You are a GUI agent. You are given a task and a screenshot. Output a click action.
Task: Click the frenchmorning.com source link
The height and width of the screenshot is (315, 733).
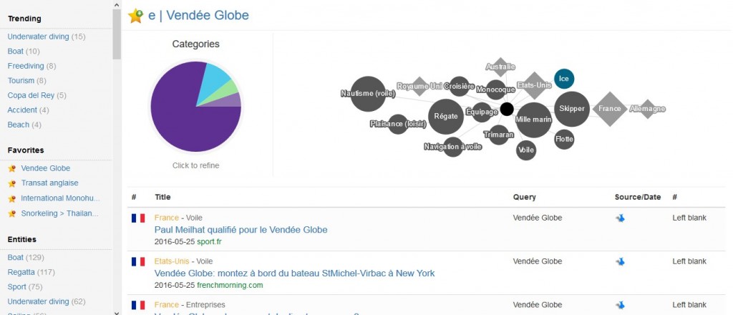tap(230, 286)
